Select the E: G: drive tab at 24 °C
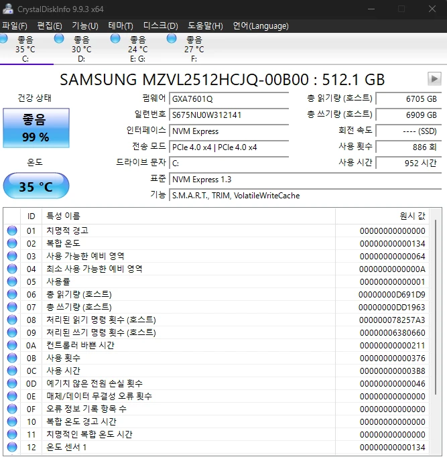Screen dimensions: 447x459 click(137, 49)
